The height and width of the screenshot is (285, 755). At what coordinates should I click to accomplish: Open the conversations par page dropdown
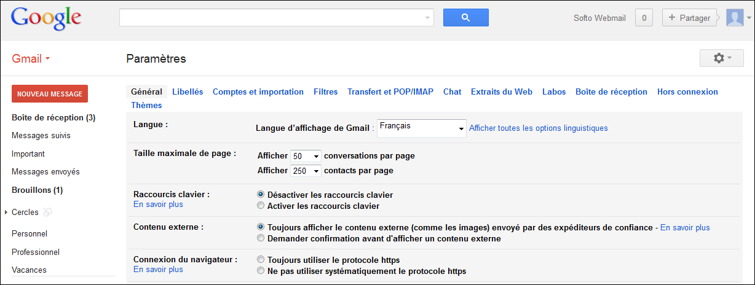click(306, 156)
